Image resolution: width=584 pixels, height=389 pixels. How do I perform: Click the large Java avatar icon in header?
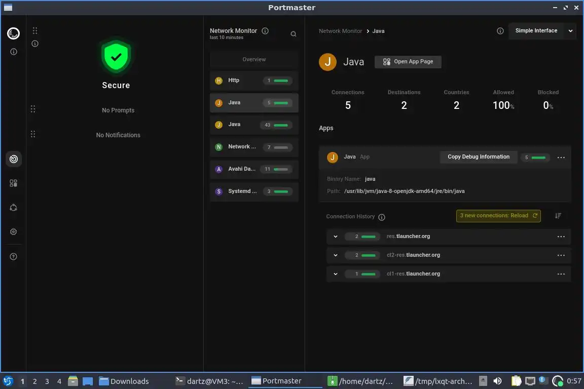pos(328,62)
